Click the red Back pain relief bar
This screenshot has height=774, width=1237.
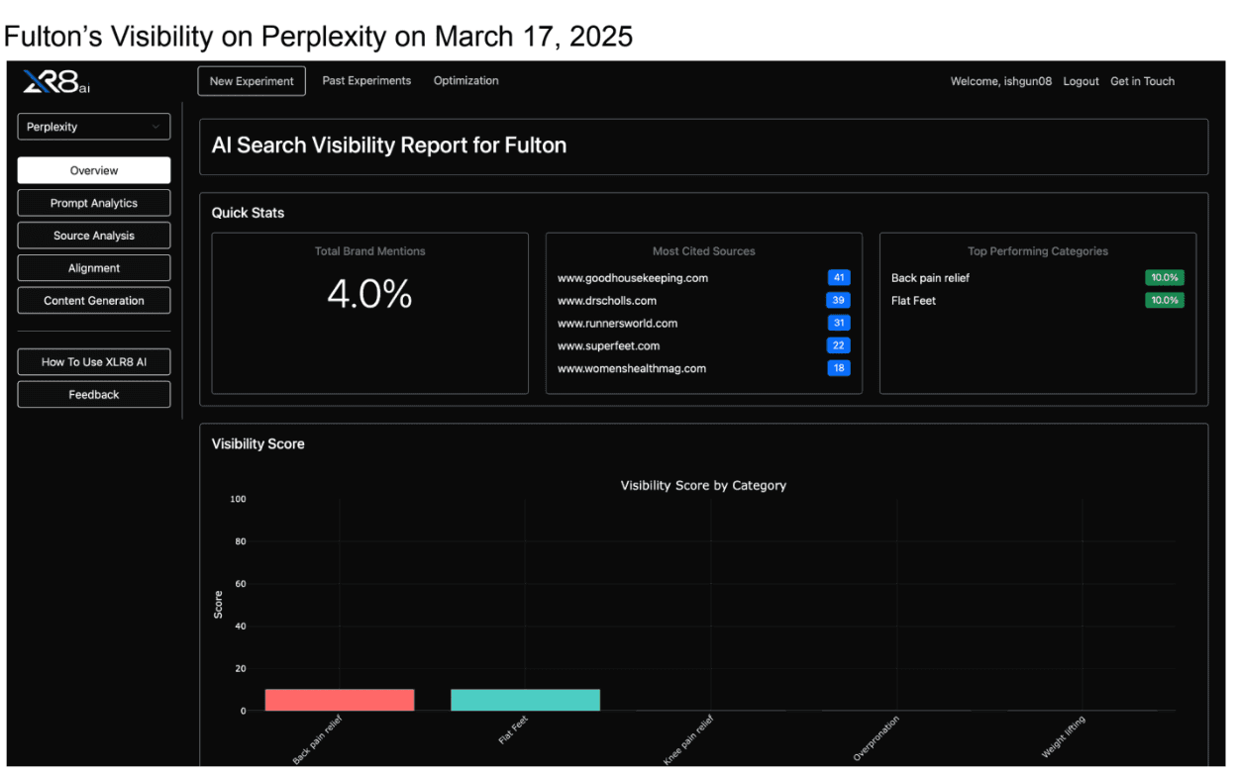click(x=339, y=699)
